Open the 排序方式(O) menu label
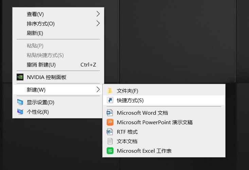Image resolution: width=249 pixels, height=170 pixels. click(40, 24)
